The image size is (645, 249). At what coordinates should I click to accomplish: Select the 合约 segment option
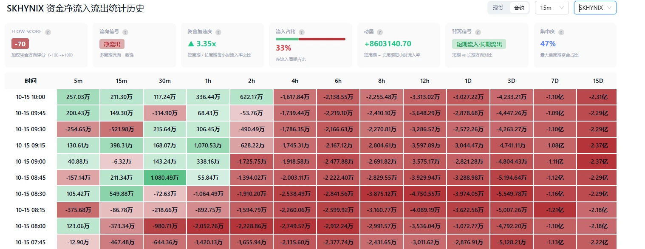click(519, 8)
